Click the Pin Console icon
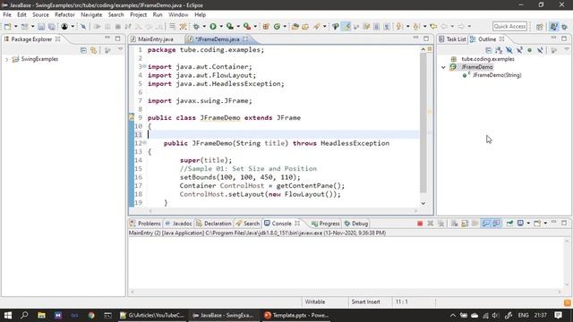This screenshot has height=322, width=573. (509, 223)
